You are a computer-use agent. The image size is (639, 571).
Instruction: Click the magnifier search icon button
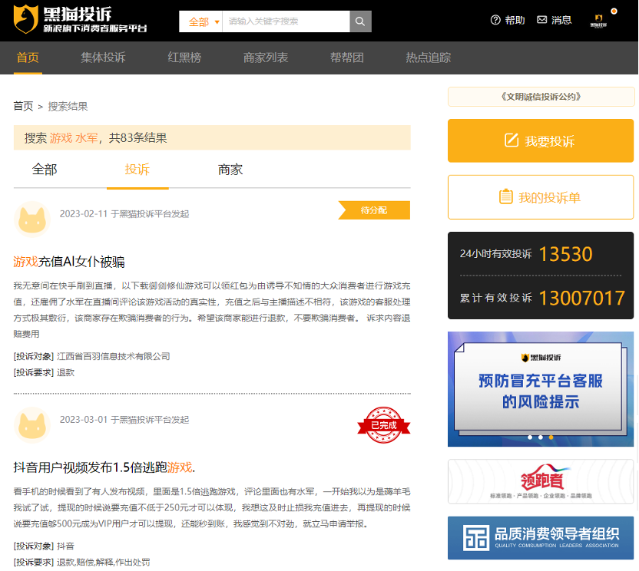coord(360,21)
